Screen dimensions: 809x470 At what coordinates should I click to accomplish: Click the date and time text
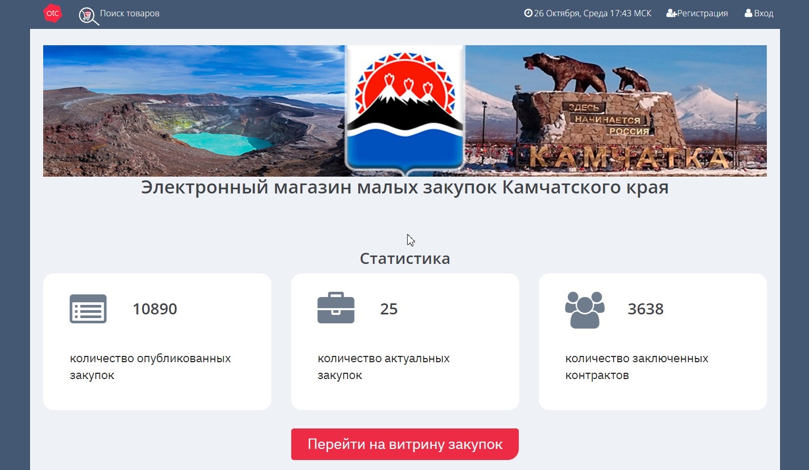coord(593,13)
